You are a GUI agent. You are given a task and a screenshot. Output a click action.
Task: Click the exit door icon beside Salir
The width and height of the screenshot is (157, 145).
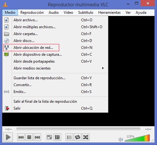7,108
